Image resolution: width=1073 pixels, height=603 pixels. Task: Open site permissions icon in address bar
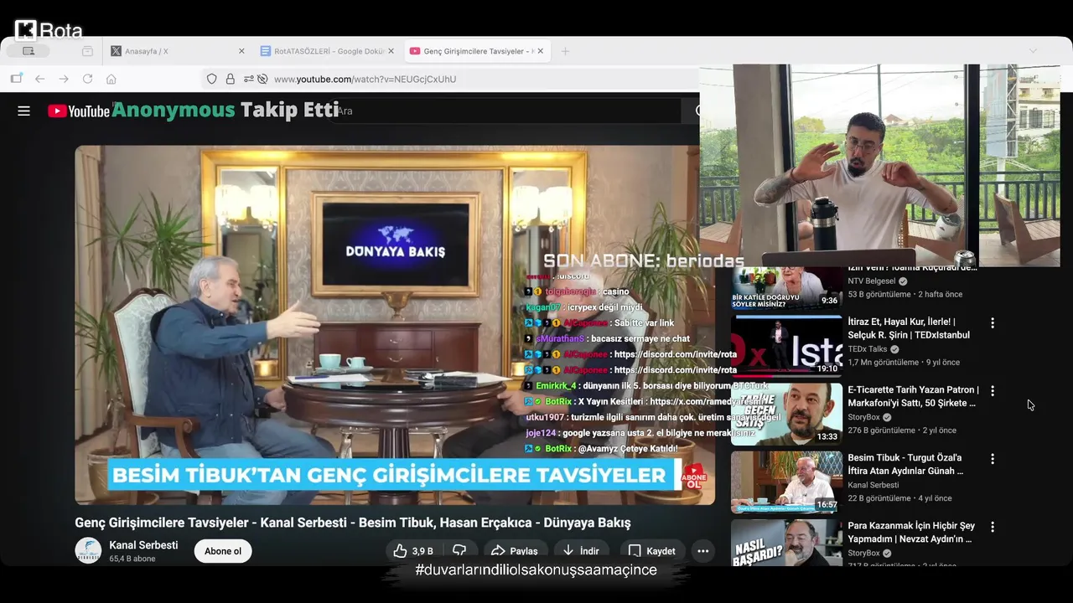coord(249,79)
